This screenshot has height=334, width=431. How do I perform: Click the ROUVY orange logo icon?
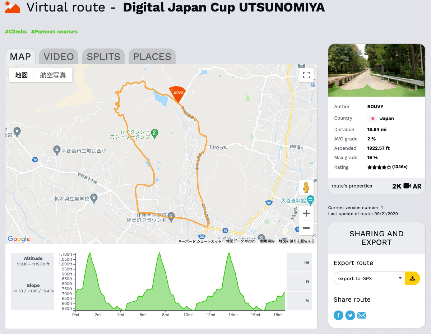click(13, 7)
